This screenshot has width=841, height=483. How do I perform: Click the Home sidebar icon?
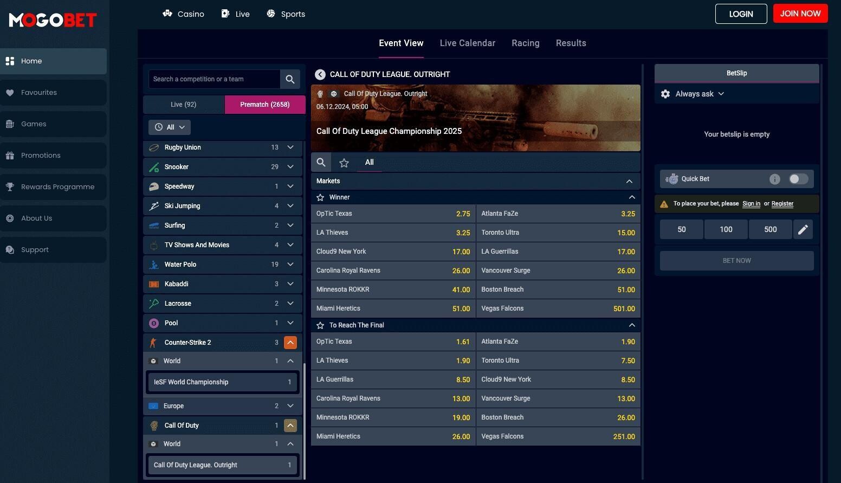tap(10, 61)
